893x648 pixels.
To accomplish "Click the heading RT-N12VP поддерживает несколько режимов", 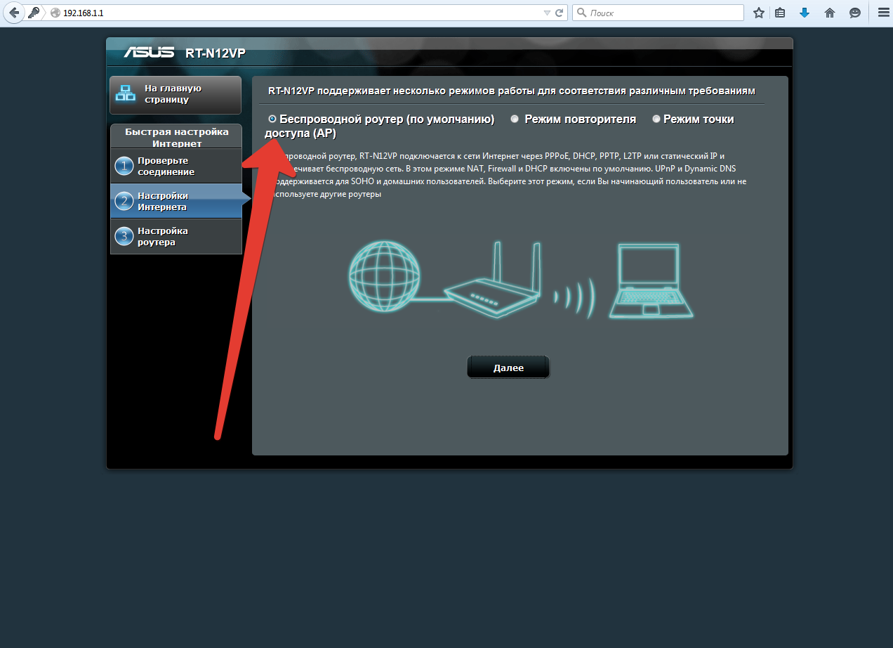I will tap(512, 91).
